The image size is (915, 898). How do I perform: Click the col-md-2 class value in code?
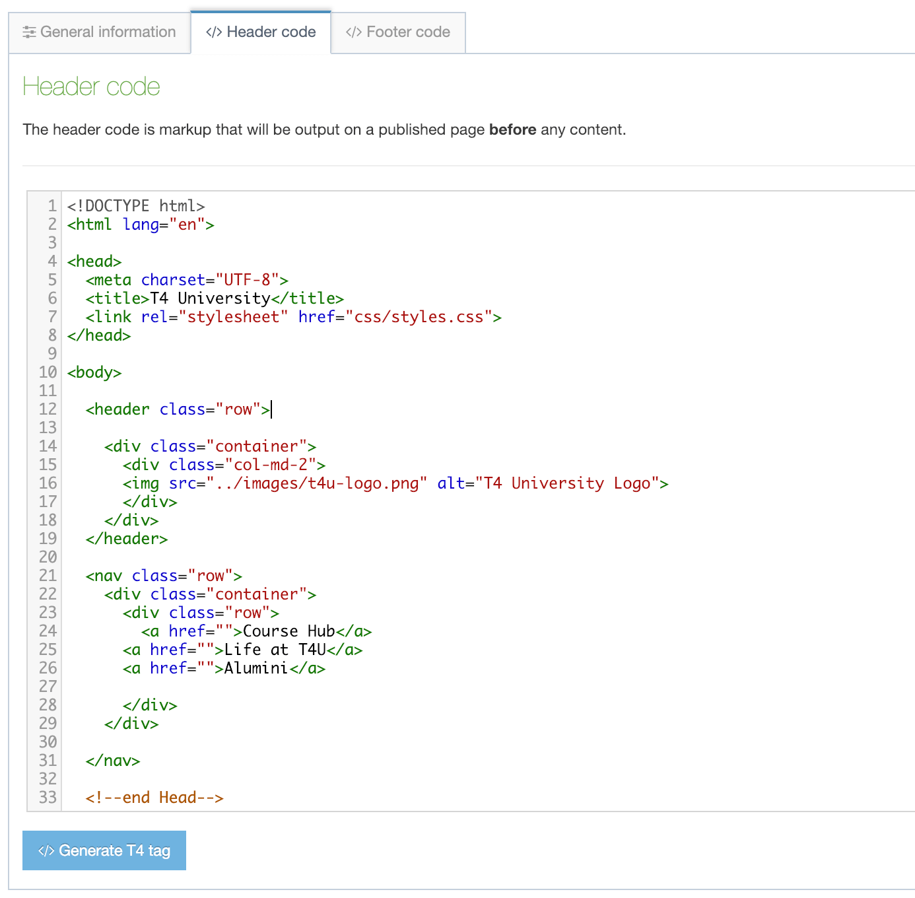click(271, 465)
